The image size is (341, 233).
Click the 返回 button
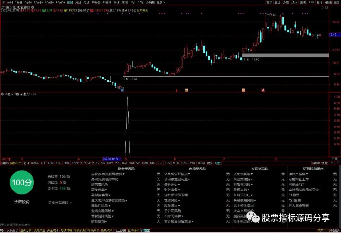point(337,3)
